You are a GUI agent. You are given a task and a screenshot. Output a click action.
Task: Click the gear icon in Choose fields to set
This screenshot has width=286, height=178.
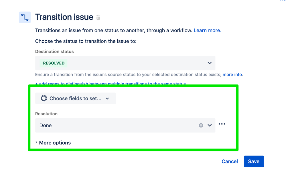44,98
